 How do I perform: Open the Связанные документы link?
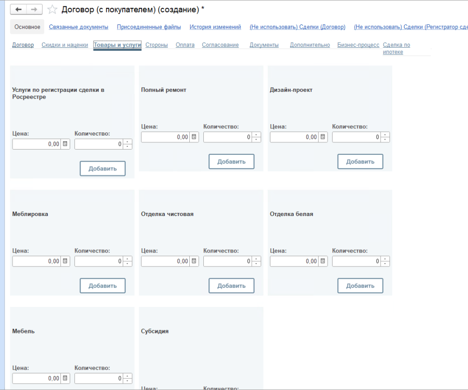[79, 27]
